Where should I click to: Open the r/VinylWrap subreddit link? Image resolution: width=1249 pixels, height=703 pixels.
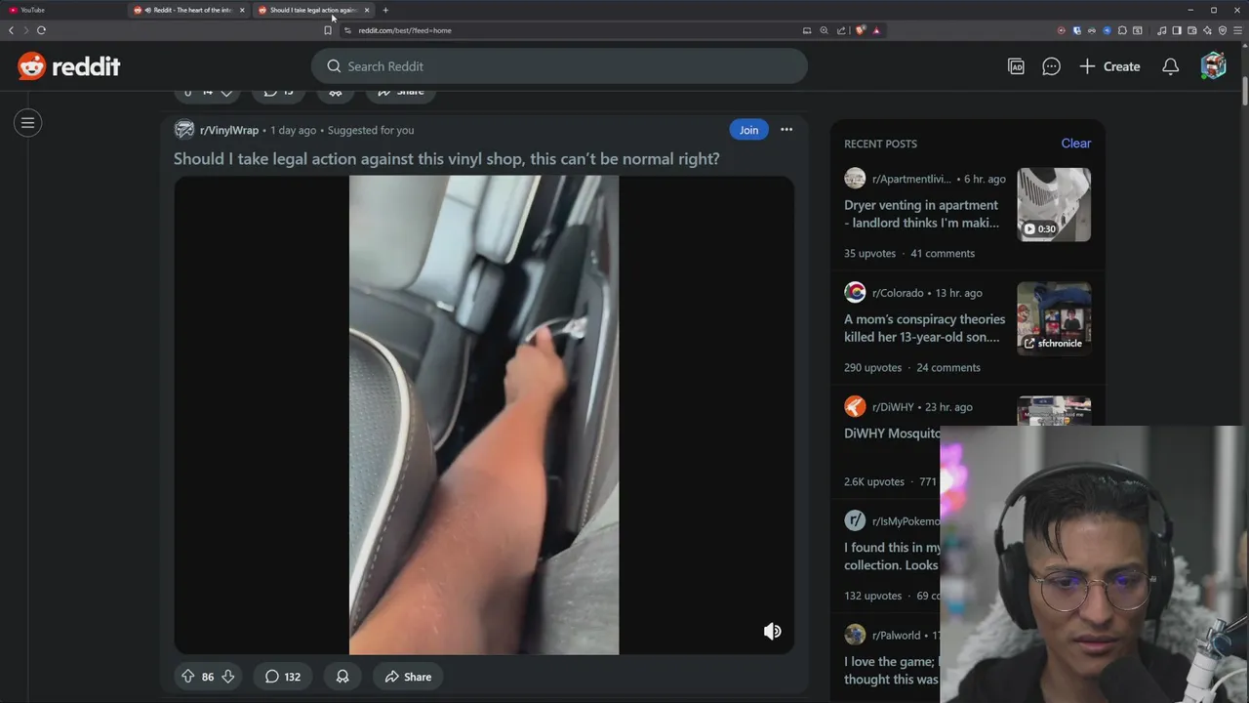pos(229,130)
